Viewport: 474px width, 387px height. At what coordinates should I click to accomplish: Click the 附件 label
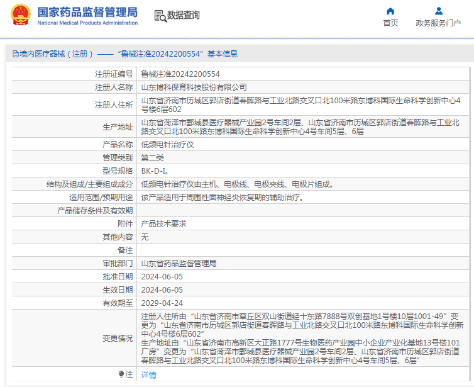tap(125, 224)
